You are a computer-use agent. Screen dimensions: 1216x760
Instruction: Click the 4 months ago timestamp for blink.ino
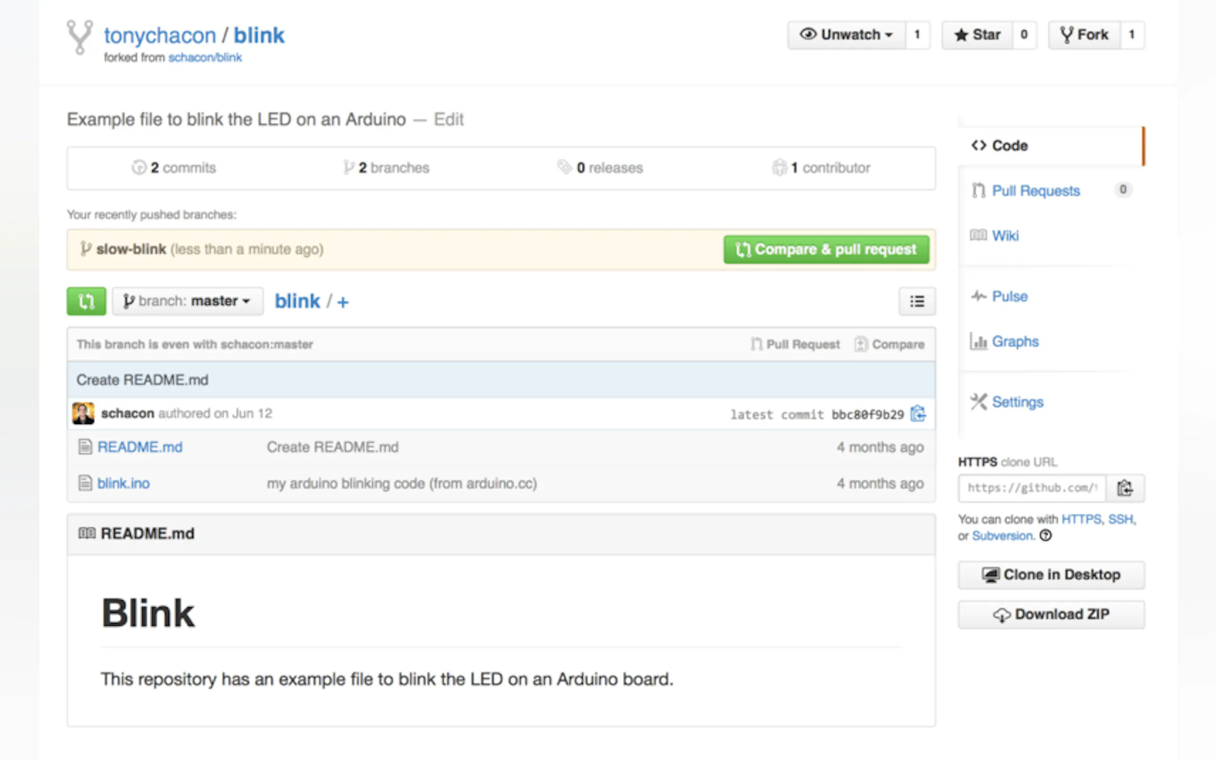coord(880,483)
